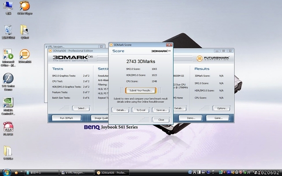Launch the 3DMark06 desktop shortcut
The width and height of the screenshot is (282, 176).
click(25, 56)
